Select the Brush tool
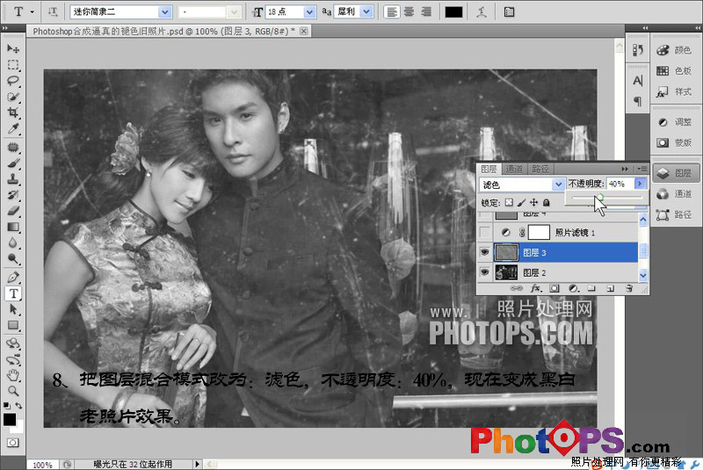The image size is (703, 470). pos(13,163)
